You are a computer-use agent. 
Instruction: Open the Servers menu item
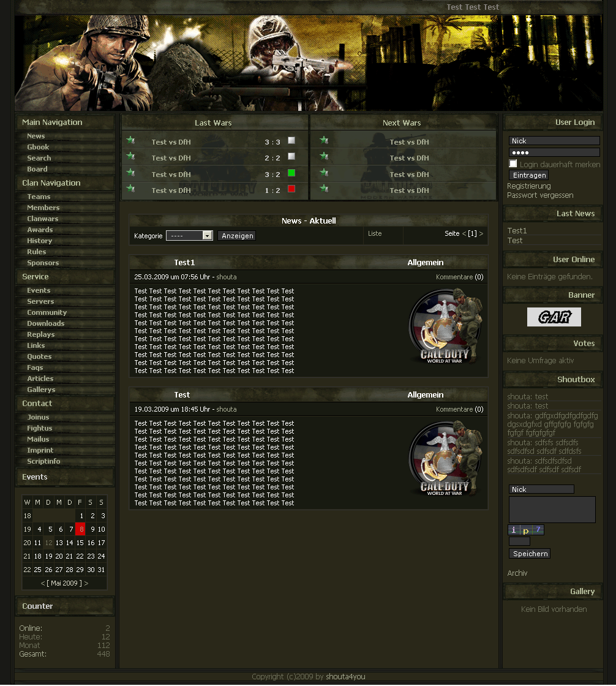40,301
